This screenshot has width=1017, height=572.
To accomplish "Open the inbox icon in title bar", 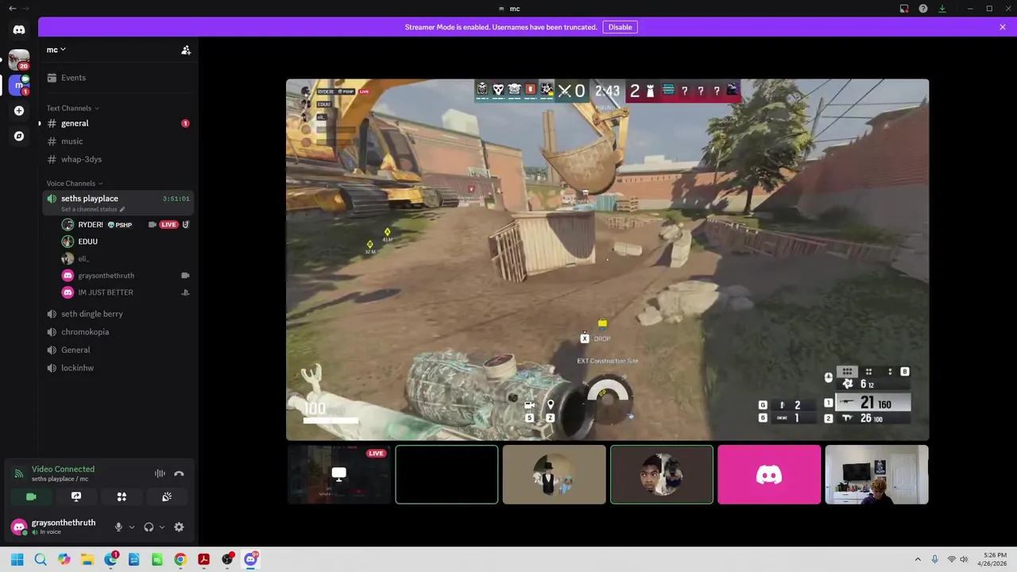I will click(x=904, y=9).
